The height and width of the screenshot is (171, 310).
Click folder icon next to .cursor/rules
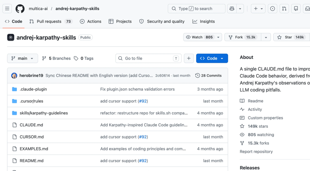click(x=14, y=101)
